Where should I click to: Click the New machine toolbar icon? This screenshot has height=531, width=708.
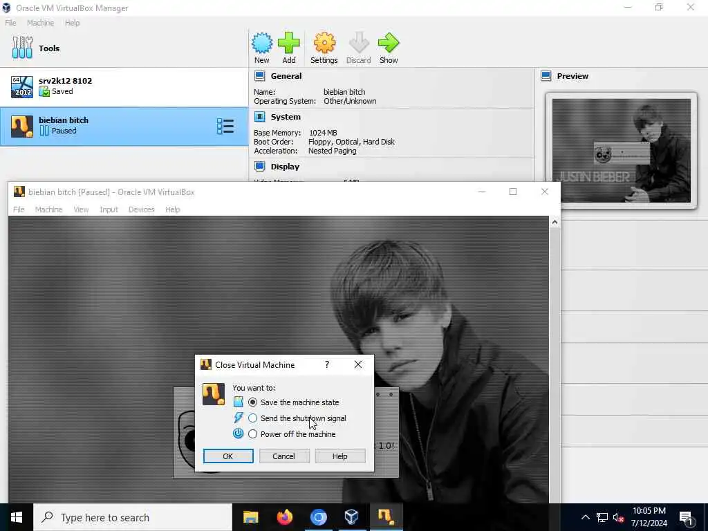(x=262, y=44)
